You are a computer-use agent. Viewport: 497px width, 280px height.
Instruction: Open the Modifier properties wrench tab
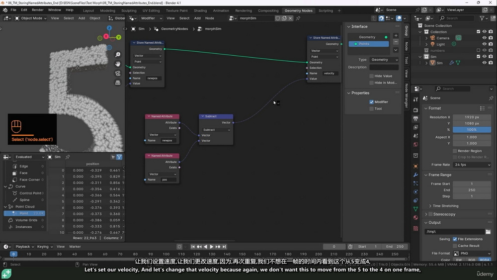415,175
